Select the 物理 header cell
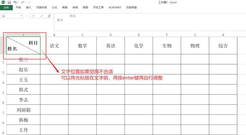The image size is (246, 135). pos(195,46)
